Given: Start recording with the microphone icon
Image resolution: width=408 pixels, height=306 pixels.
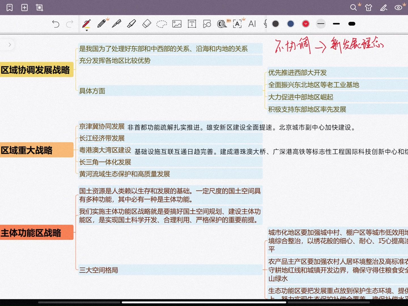Looking at the screenshot, I should pos(265,24).
